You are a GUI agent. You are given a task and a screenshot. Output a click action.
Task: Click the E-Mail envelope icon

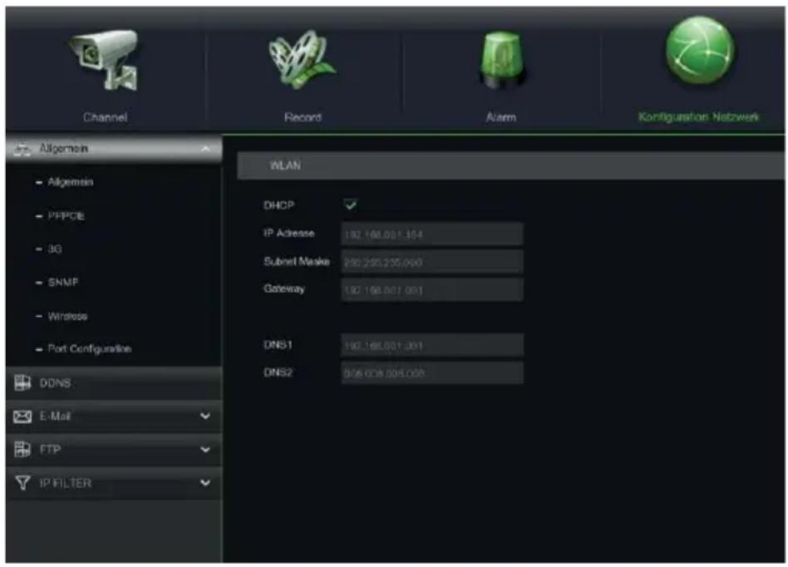(x=22, y=417)
